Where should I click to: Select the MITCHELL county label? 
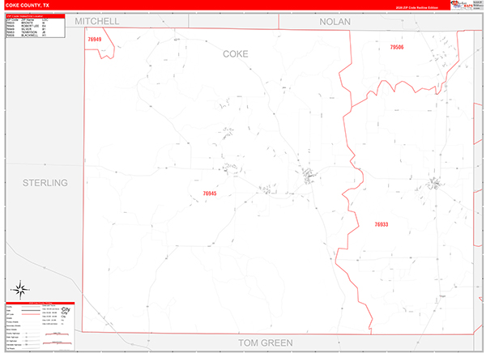click(97, 21)
